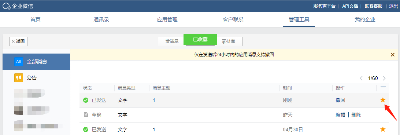Go to previous page arrow
400x135 pixels.
click(361, 78)
